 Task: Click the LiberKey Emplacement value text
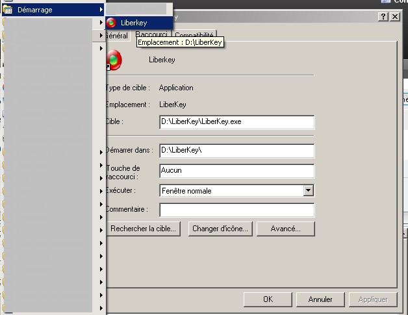pos(173,105)
